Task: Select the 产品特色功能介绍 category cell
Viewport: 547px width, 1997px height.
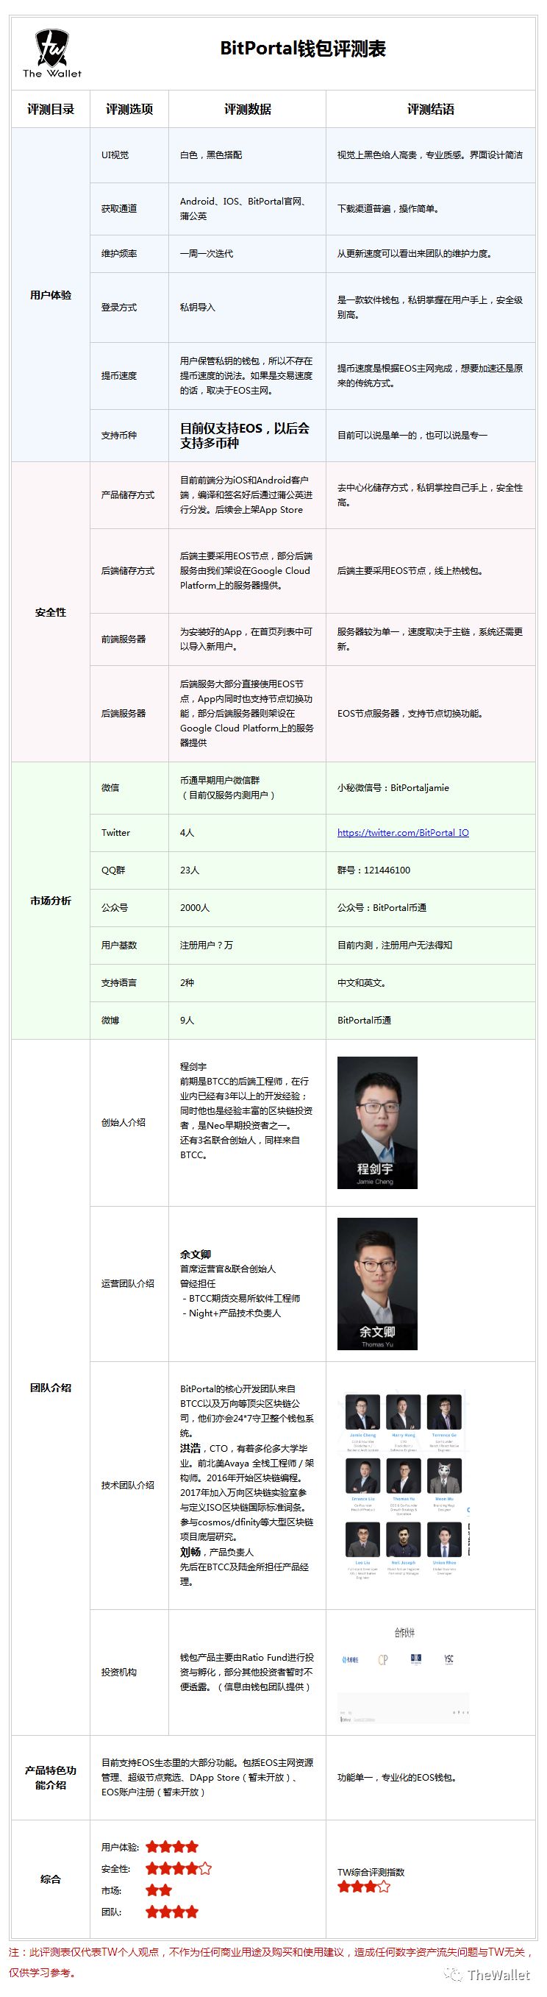Action: click(51, 1778)
